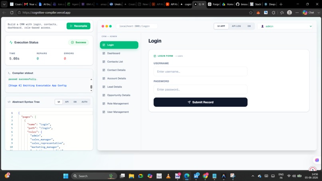Open the tab search chevron
This screenshot has height=181, width=322.
(4, 4)
